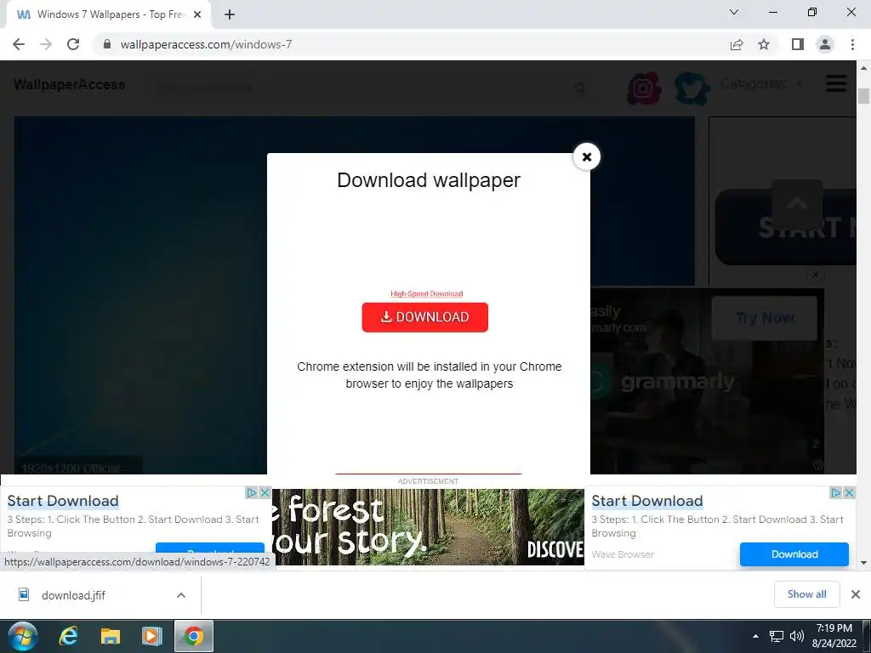Screen dimensions: 871x653
Task: Click the blue Download button in right ad
Action: coord(794,554)
